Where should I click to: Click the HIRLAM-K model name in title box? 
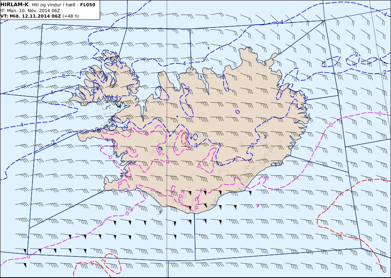tap(15, 5)
